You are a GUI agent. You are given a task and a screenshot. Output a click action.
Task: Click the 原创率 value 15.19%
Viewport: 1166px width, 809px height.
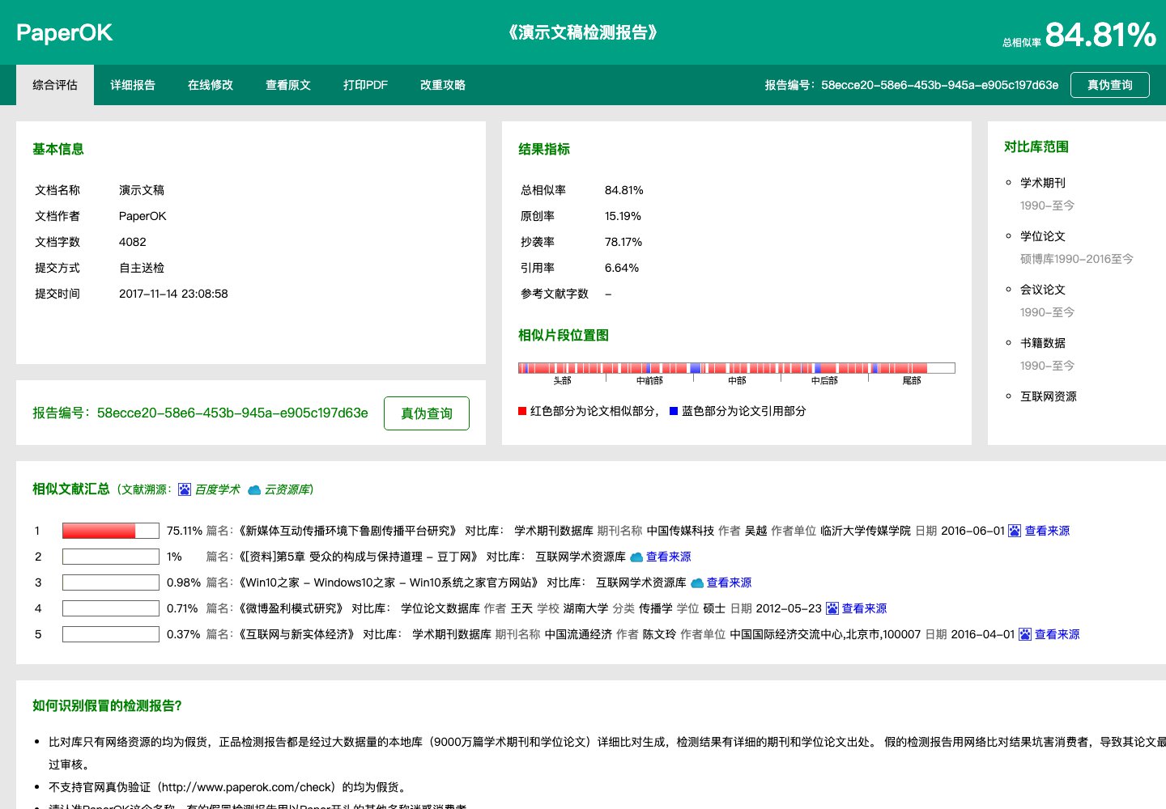pyautogui.click(x=623, y=216)
